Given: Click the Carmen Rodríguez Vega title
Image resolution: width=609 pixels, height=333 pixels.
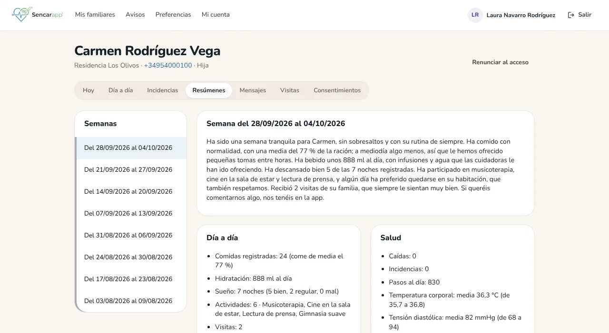Looking at the screenshot, I should tap(147, 51).
